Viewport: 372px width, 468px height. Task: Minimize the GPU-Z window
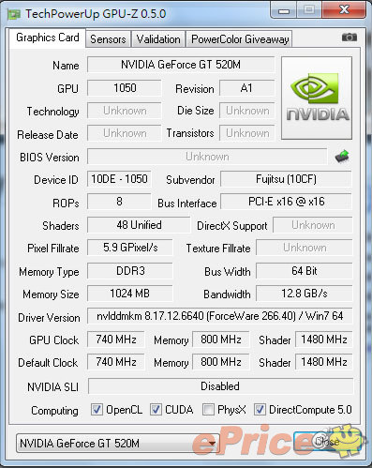(x=284, y=10)
